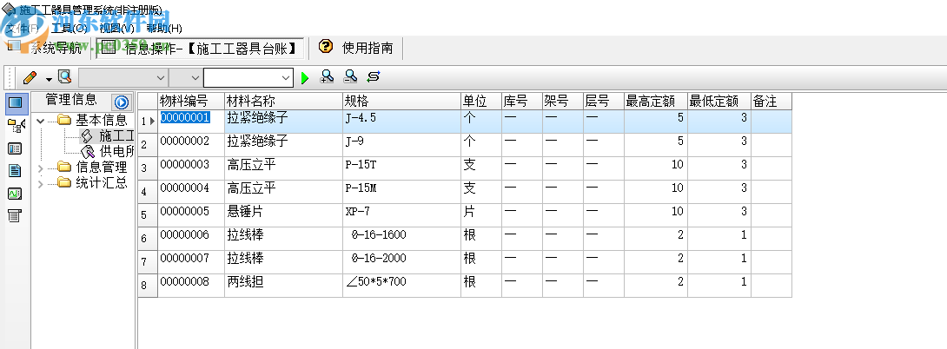Open the small arrow next to pencil icon
Image resolution: width=947 pixels, height=349 pixels.
coord(49,79)
